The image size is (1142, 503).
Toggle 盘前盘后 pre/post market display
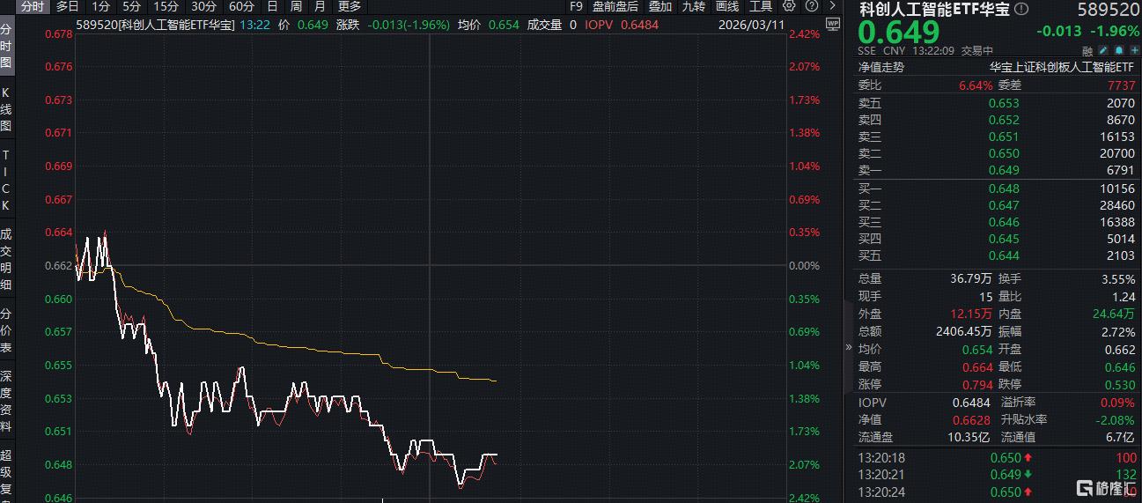[x=615, y=6]
